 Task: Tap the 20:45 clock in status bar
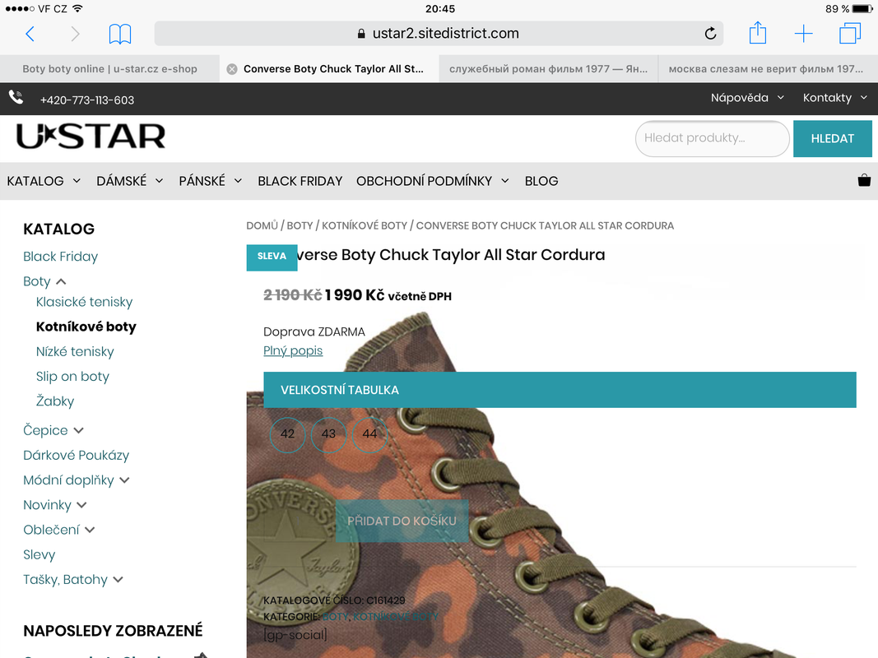point(439,8)
